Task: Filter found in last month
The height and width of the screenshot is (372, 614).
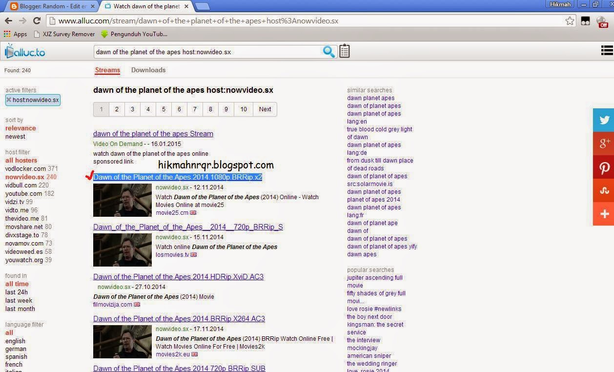Action: (20, 309)
